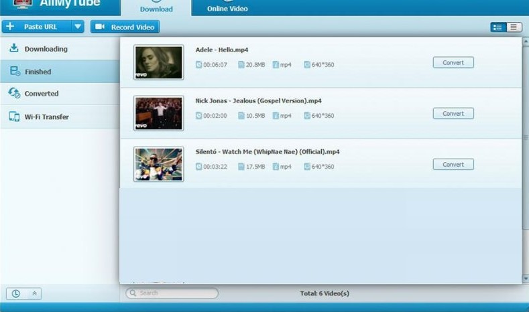The image size is (529, 312).
Task: Click the duration 00:06:07
Action: pos(215,65)
